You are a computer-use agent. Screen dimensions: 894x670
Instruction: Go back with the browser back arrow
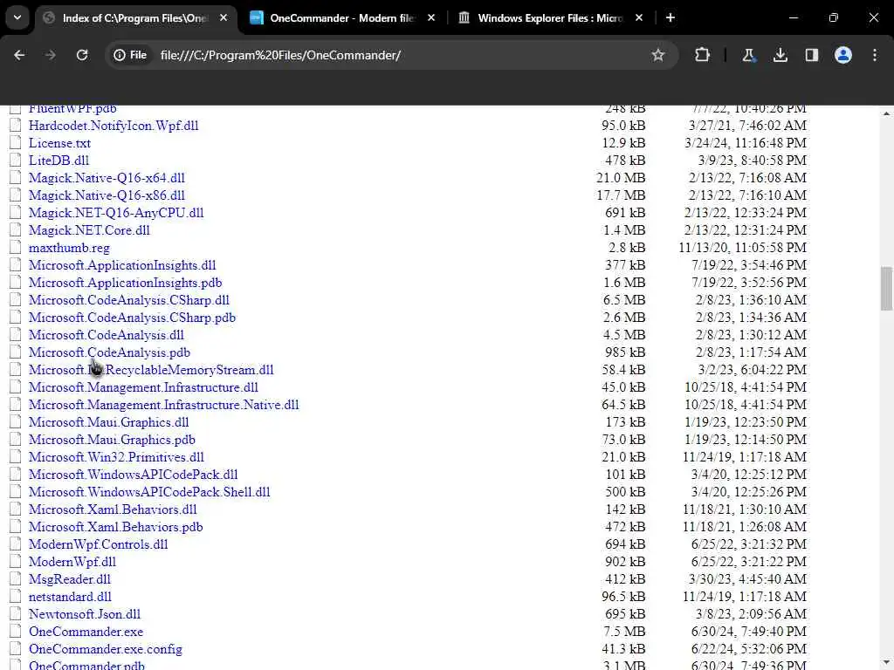(19, 55)
